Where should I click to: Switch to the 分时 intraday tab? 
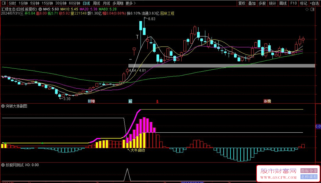tap(12, 4)
